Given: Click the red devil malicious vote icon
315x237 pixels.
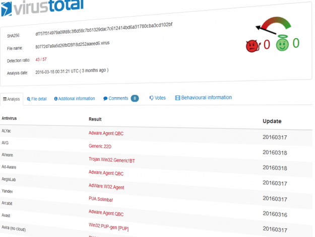Looking at the screenshot, I should click(251, 46).
